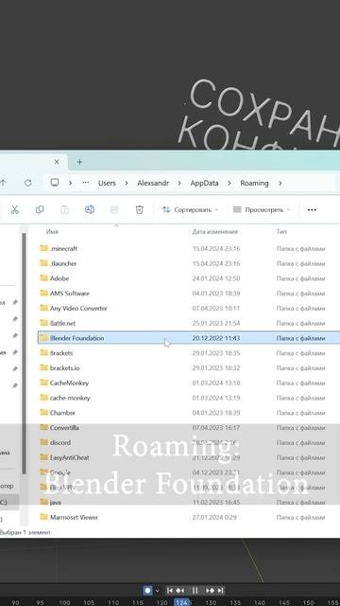The width and height of the screenshot is (340, 606).
Task: Click the folder icon of Marmoset Viewer
Action: point(43,517)
